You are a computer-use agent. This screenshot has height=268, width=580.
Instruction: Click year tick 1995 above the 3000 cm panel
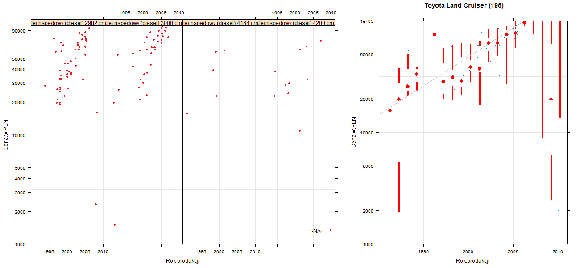coord(125,13)
